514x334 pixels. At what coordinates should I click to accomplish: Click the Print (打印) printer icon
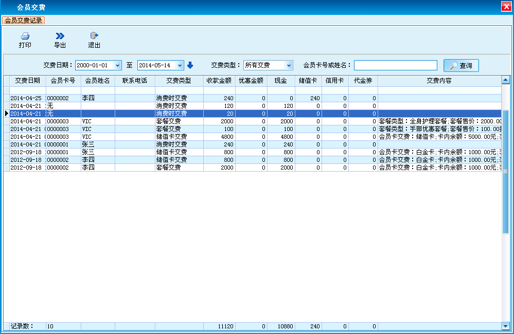pyautogui.click(x=25, y=36)
